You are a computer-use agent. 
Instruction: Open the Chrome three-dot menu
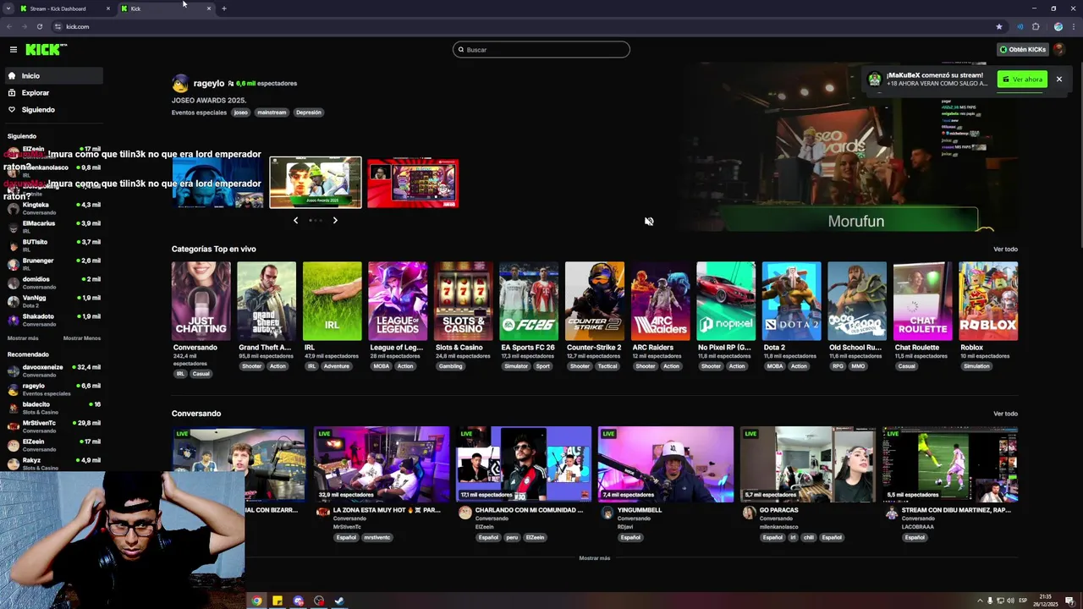point(1072,26)
